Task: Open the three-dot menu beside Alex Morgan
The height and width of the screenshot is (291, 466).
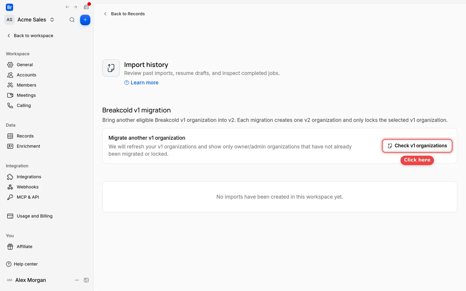Action: tap(77, 280)
